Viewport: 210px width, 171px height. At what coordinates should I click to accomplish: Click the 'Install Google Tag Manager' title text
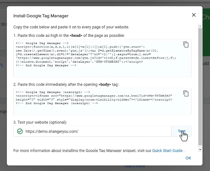[41, 16]
